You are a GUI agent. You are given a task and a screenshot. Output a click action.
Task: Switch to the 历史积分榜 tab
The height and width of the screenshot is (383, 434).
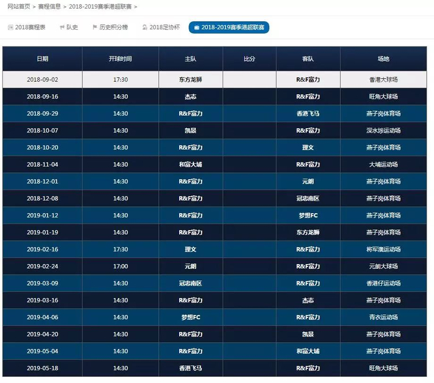(x=110, y=27)
